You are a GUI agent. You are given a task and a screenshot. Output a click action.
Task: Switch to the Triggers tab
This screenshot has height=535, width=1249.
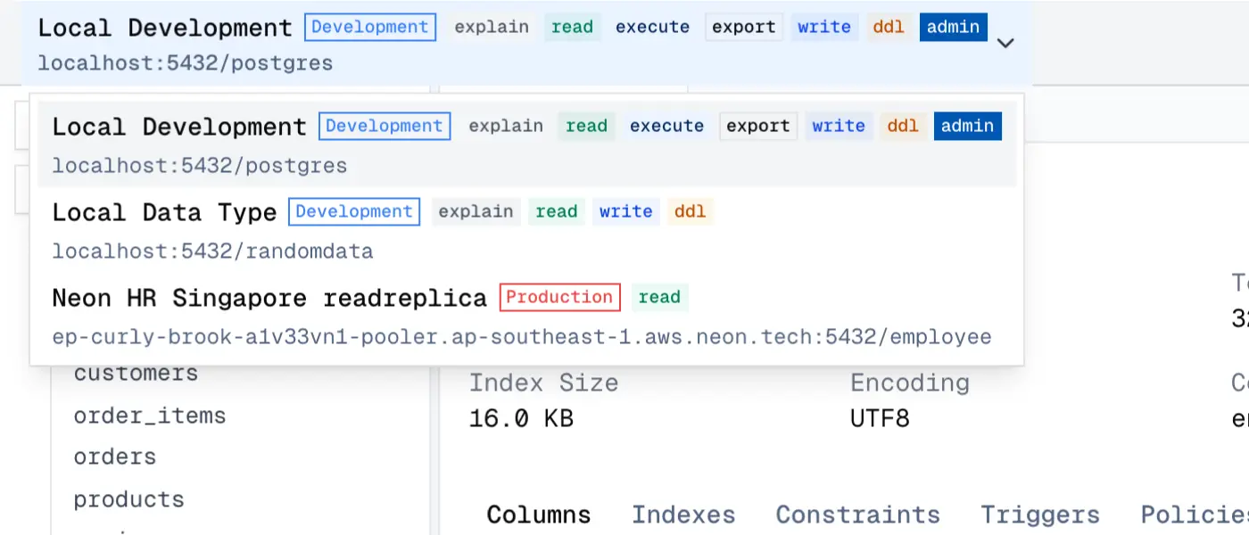click(x=1039, y=515)
